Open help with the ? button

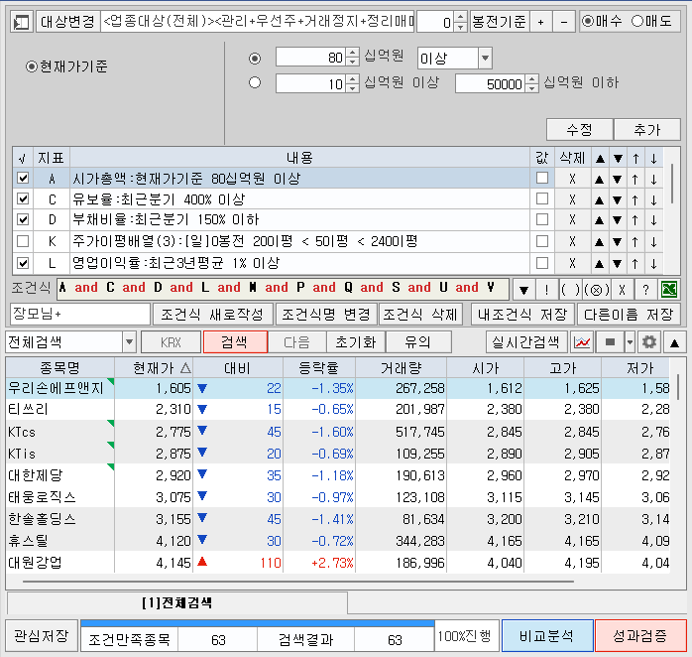click(645, 290)
